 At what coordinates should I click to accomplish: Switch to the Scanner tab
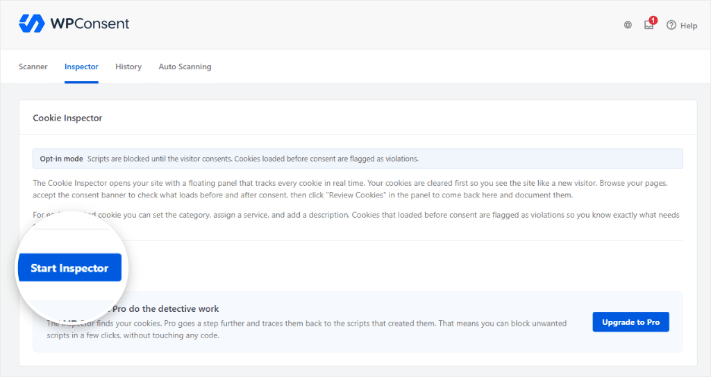[x=33, y=67]
